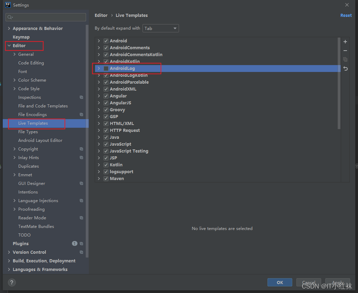Open the Font settings page
This screenshot has width=358, height=293.
pyautogui.click(x=23, y=72)
